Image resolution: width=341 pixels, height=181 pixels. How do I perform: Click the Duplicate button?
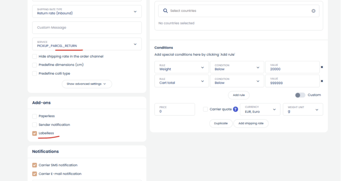221,123
